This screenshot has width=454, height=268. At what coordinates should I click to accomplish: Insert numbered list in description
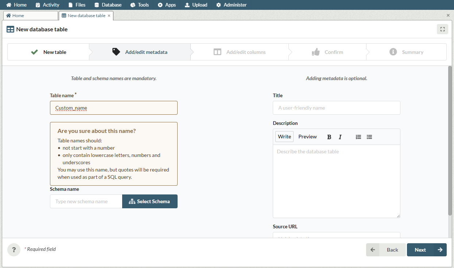pos(358,137)
